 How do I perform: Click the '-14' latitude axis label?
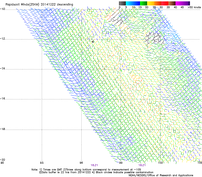2,68
